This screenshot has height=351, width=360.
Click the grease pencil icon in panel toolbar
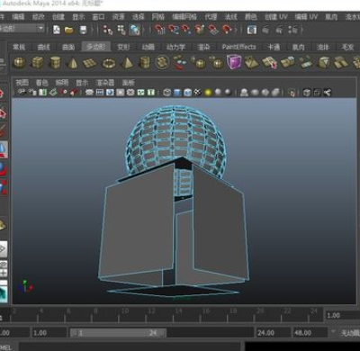(74, 93)
